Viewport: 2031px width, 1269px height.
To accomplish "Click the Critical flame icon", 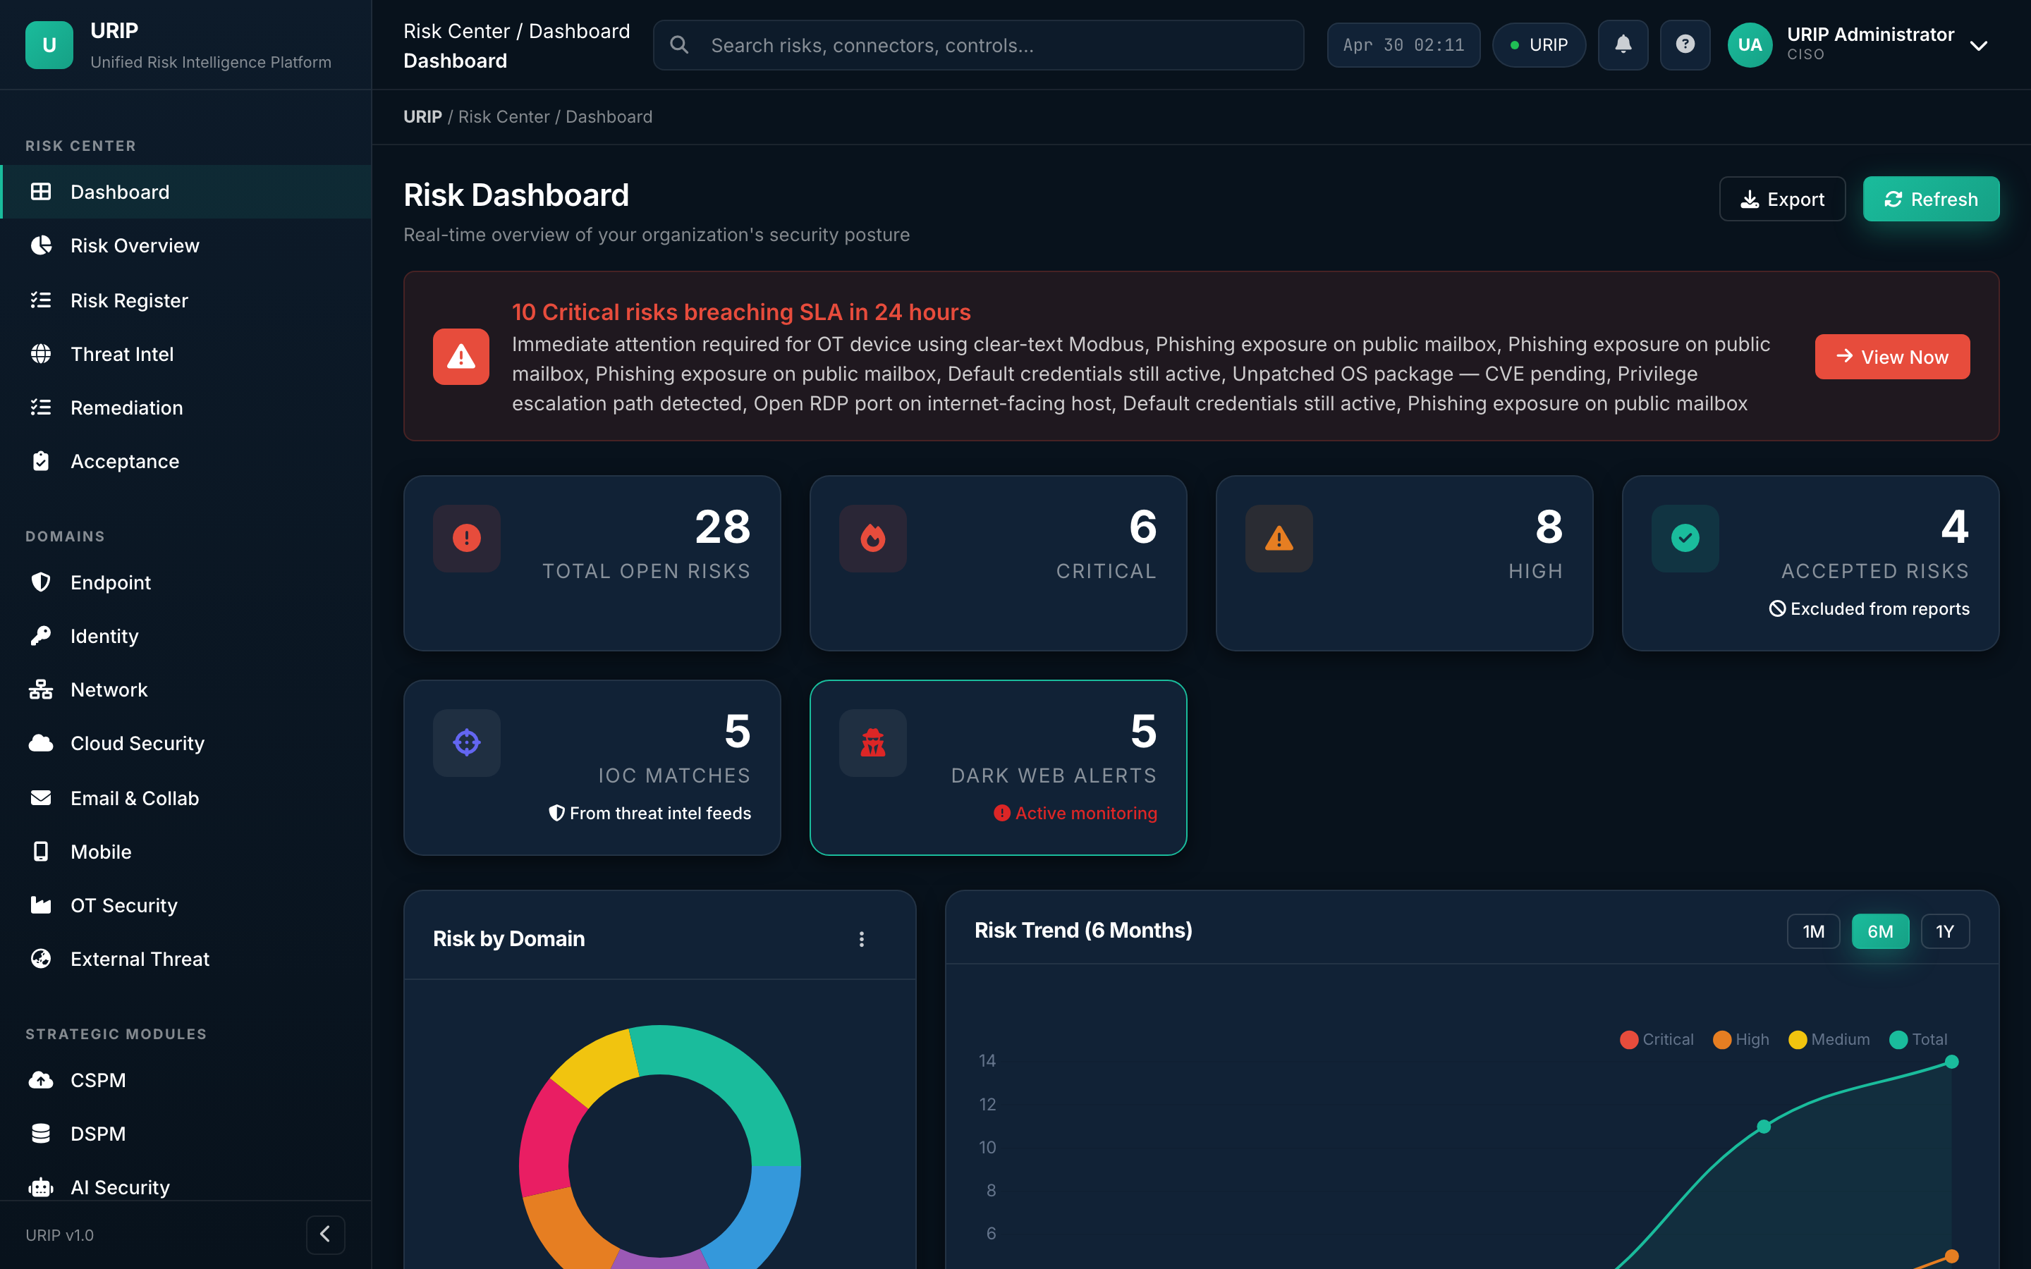I will (873, 538).
